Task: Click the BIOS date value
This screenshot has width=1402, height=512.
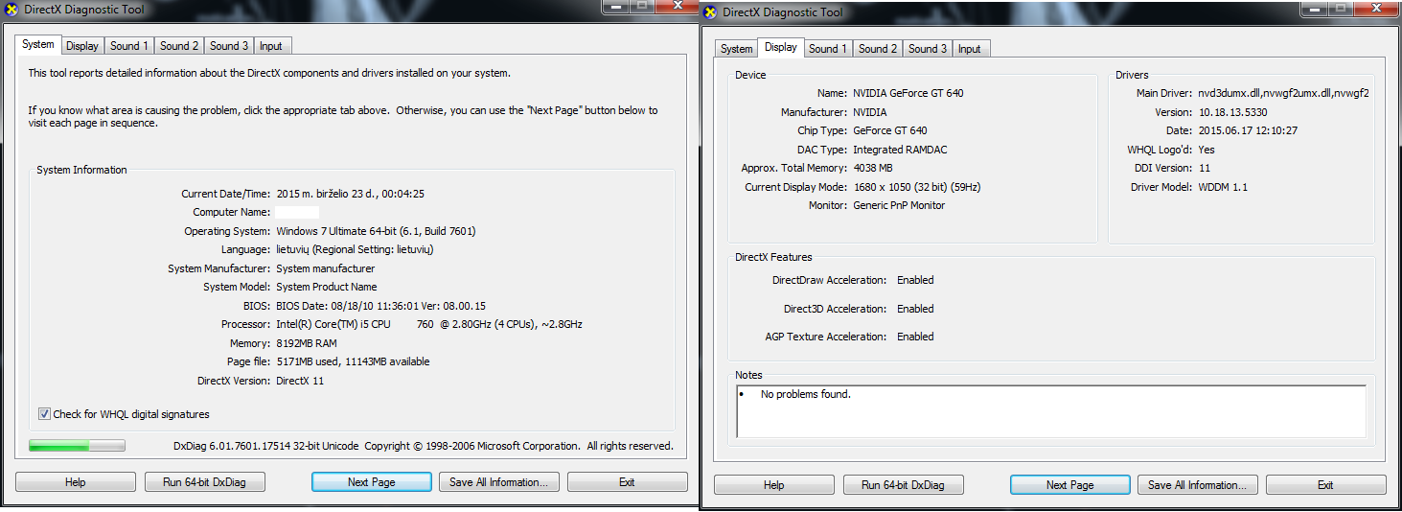Action: tap(381, 306)
